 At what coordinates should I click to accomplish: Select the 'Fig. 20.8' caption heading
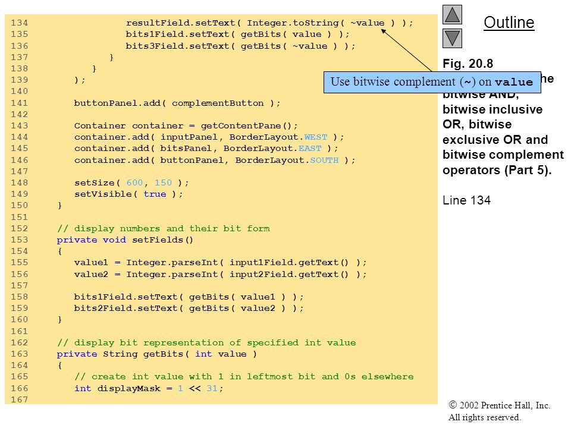pos(468,64)
